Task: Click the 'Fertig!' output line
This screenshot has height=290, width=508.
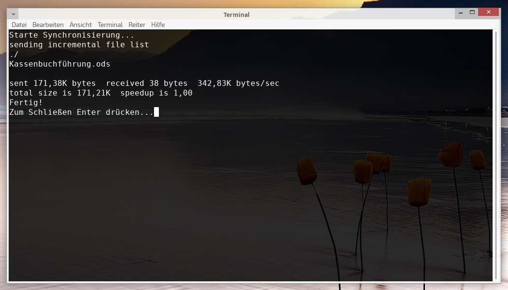Action: tap(26, 103)
